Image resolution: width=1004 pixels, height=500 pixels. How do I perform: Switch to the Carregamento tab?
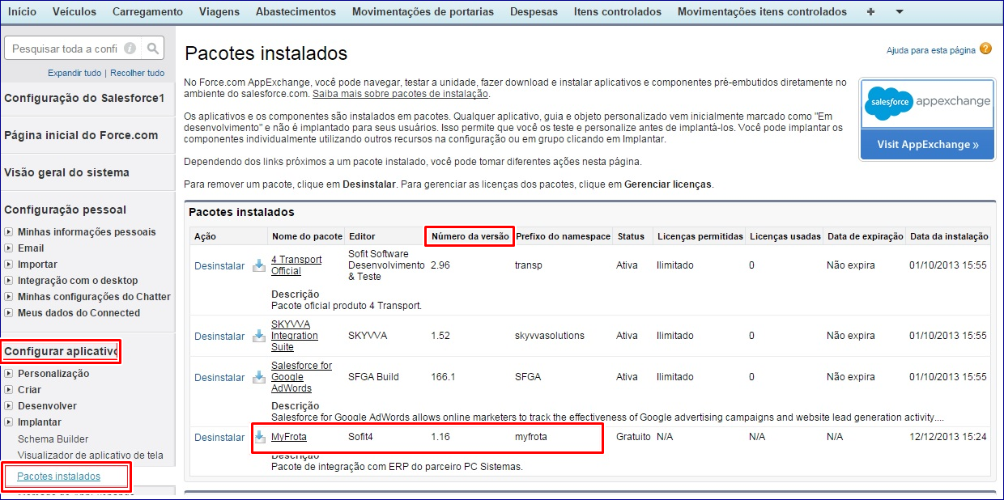tap(147, 11)
